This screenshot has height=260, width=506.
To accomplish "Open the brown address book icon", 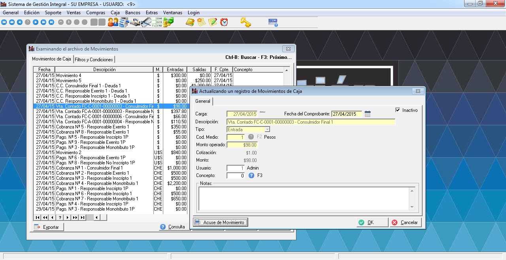I will tap(190, 23).
